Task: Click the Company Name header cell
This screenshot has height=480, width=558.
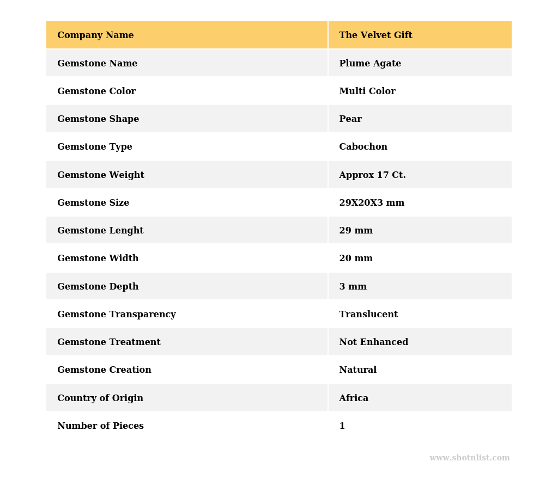Action: pyautogui.click(x=95, y=35)
